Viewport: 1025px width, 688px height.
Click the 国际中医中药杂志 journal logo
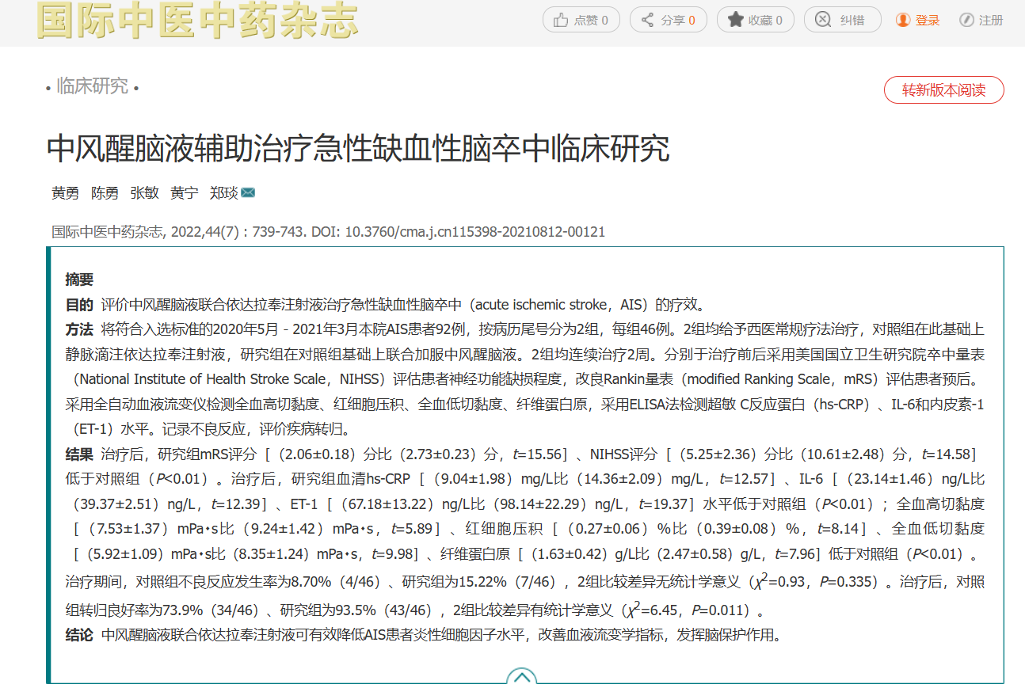coord(197,21)
